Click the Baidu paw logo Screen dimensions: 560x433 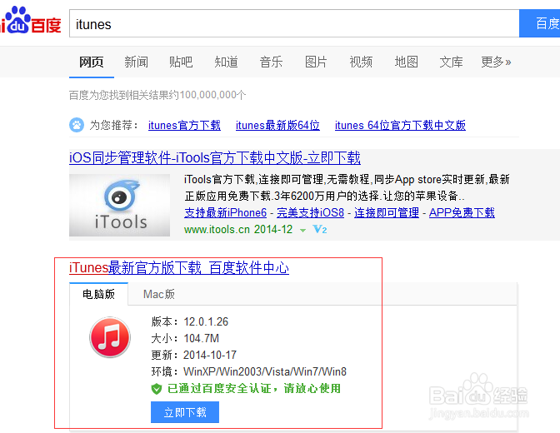click(x=30, y=20)
